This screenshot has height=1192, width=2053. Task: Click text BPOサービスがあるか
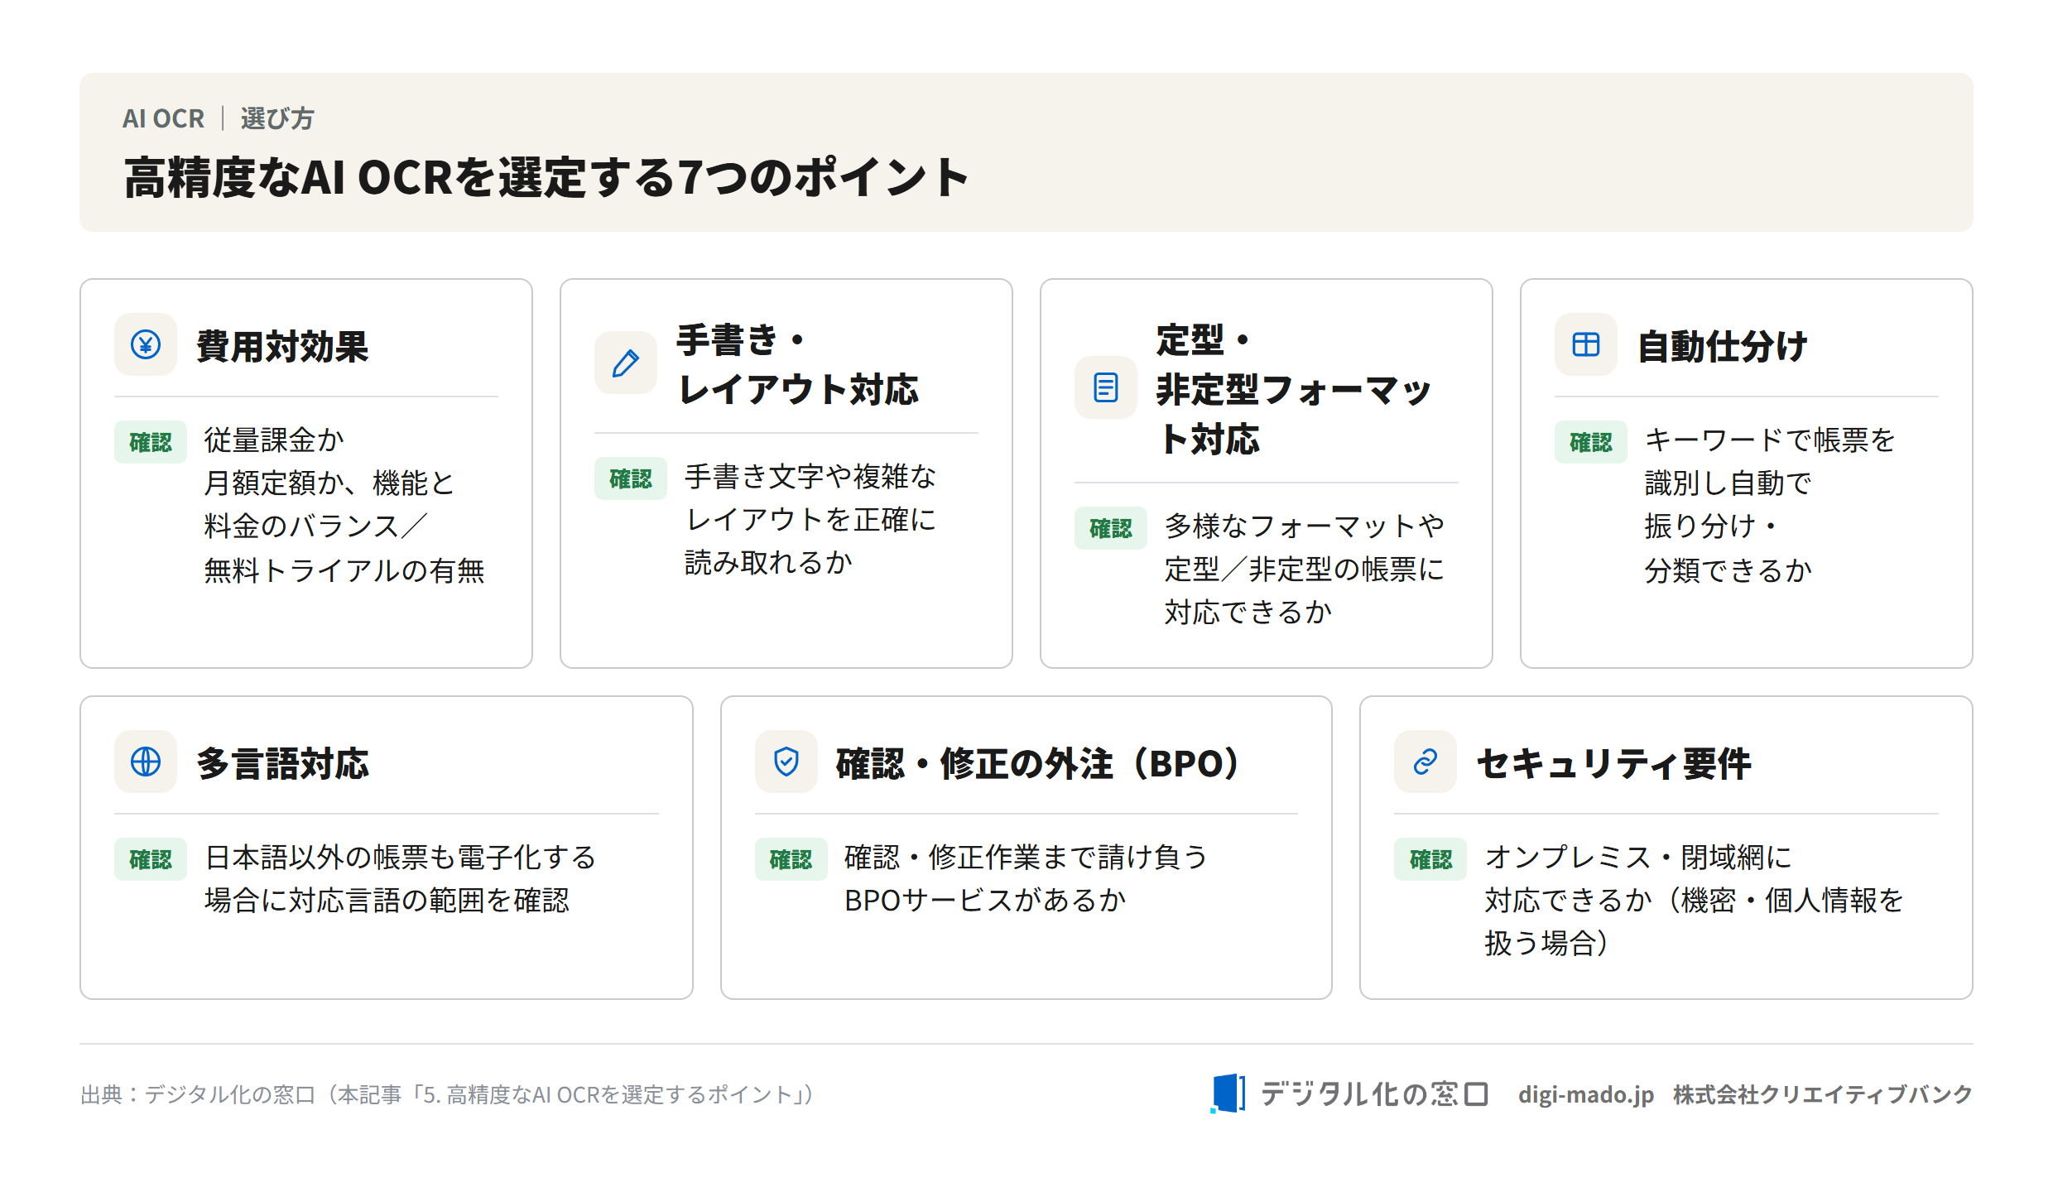[985, 900]
